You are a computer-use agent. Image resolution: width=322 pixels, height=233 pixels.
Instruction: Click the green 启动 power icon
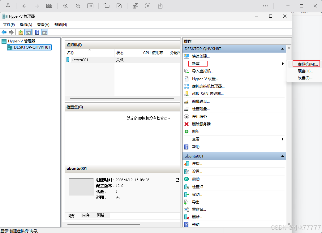[x=187, y=179]
